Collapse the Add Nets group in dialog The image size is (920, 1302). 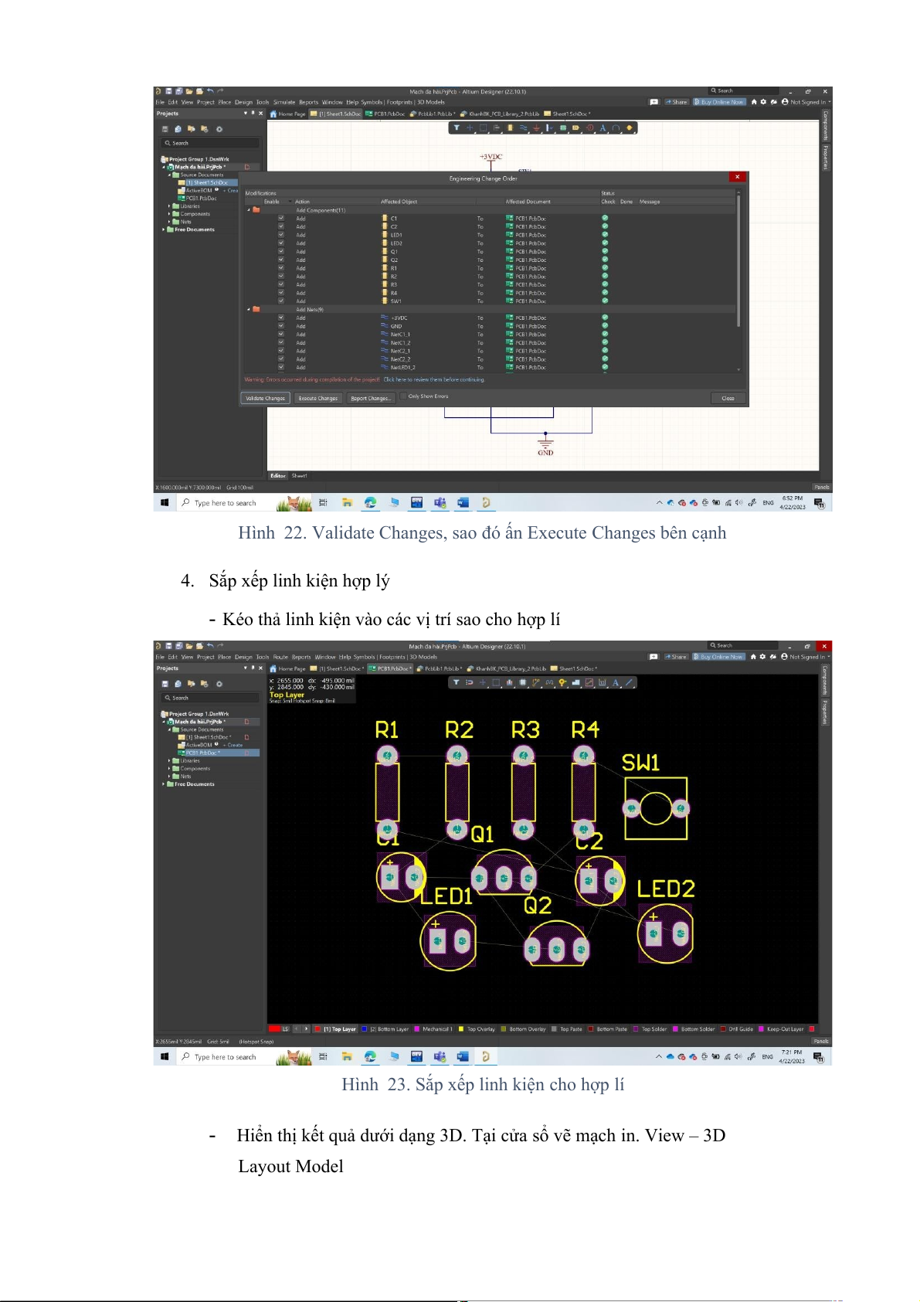249,310
